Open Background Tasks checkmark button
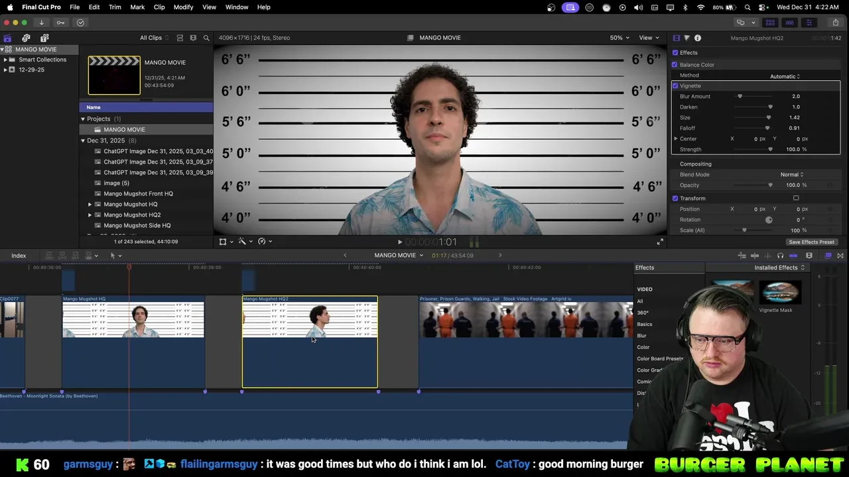Image resolution: width=849 pixels, height=477 pixels. point(80,23)
